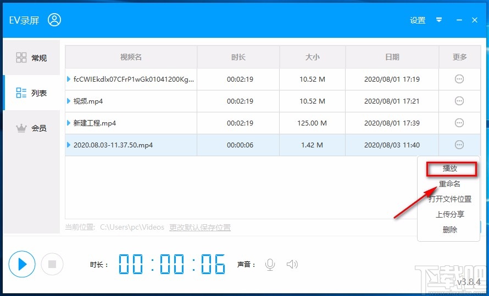Minimize the EV录屏 window
Image resolution: width=489 pixels, height=296 pixels.
[x=459, y=20]
